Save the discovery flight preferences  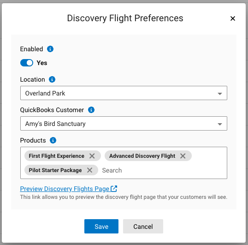[101, 227]
